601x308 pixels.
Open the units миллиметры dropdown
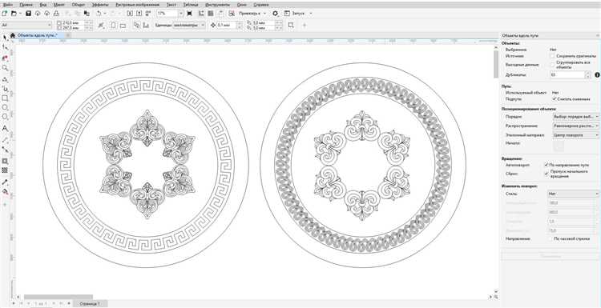pyautogui.click(x=189, y=26)
